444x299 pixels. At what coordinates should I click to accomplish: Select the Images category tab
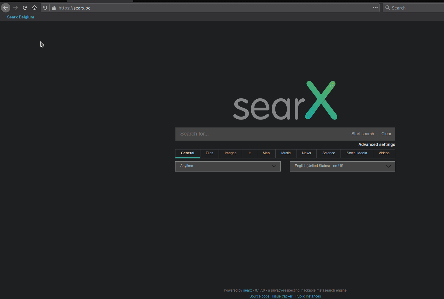pos(230,153)
